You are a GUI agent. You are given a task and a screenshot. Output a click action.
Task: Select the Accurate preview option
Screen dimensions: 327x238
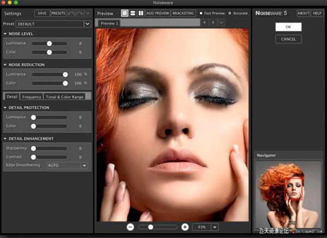point(229,13)
